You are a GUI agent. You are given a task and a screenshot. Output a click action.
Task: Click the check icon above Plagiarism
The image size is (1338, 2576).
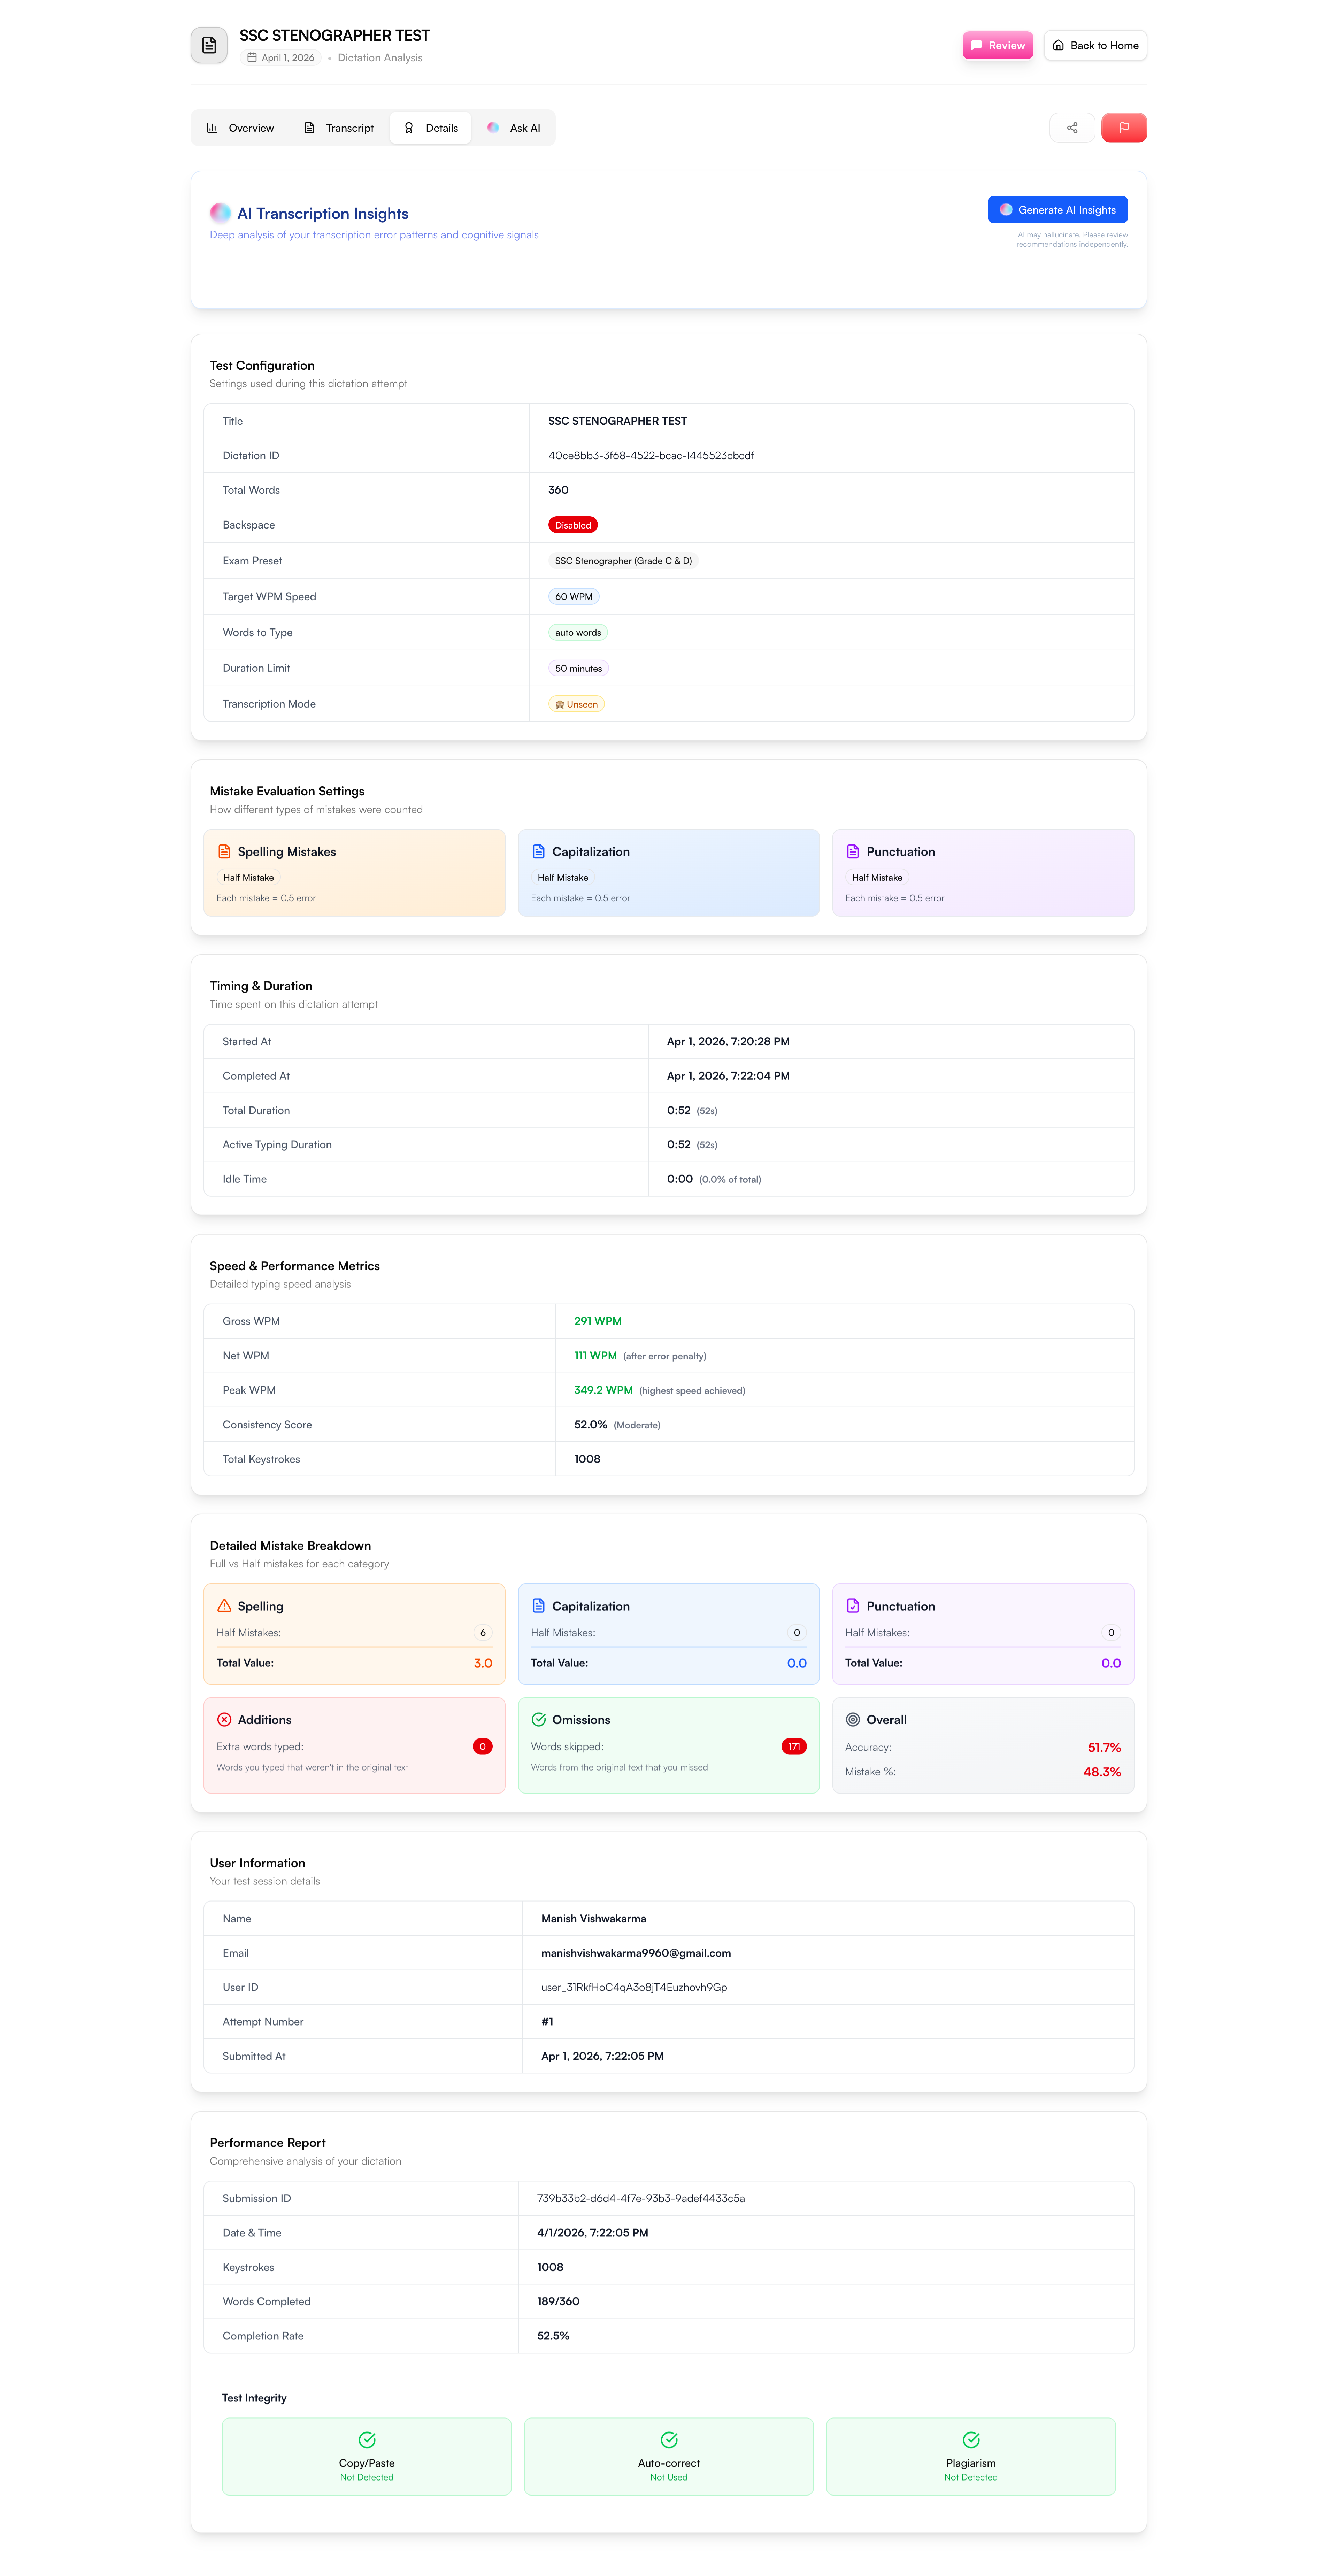pos(971,2440)
